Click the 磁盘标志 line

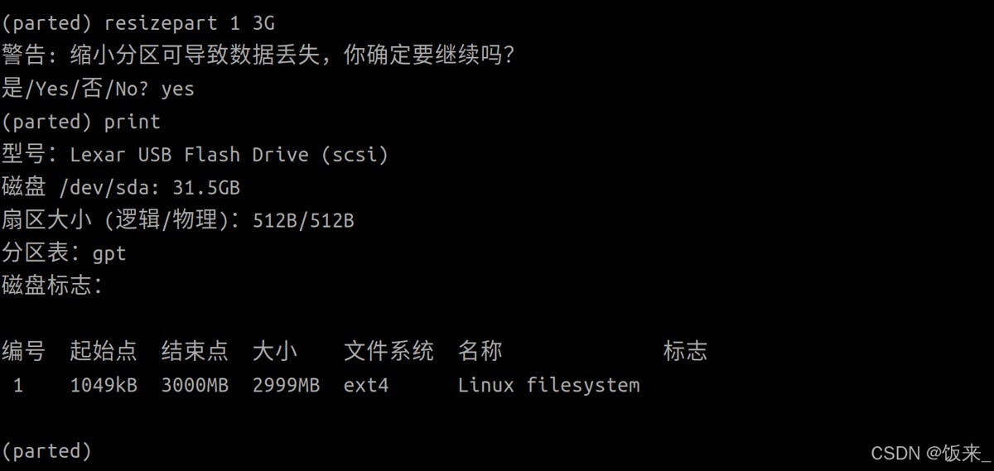51,286
